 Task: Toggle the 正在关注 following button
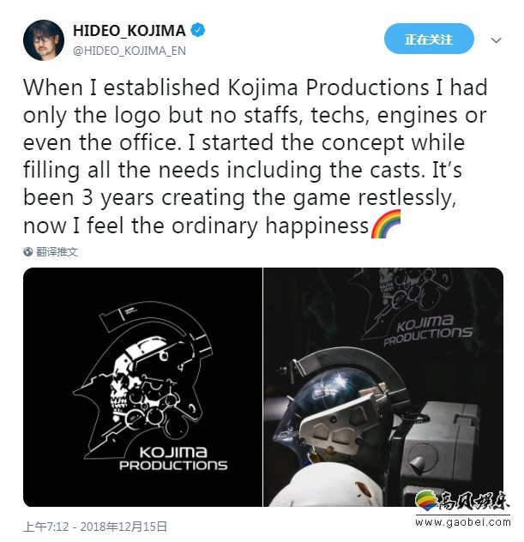click(x=429, y=39)
